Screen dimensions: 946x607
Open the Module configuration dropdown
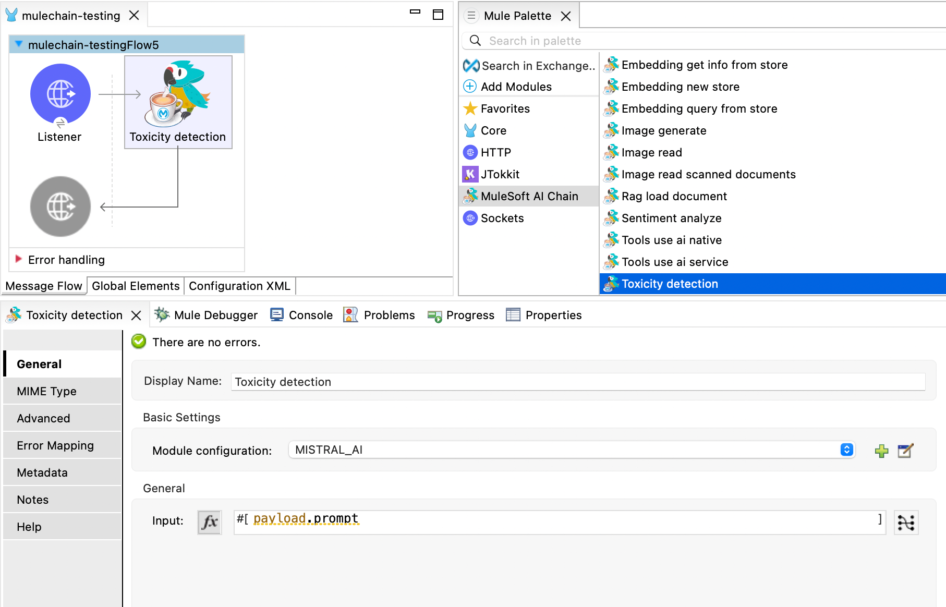tap(572, 450)
